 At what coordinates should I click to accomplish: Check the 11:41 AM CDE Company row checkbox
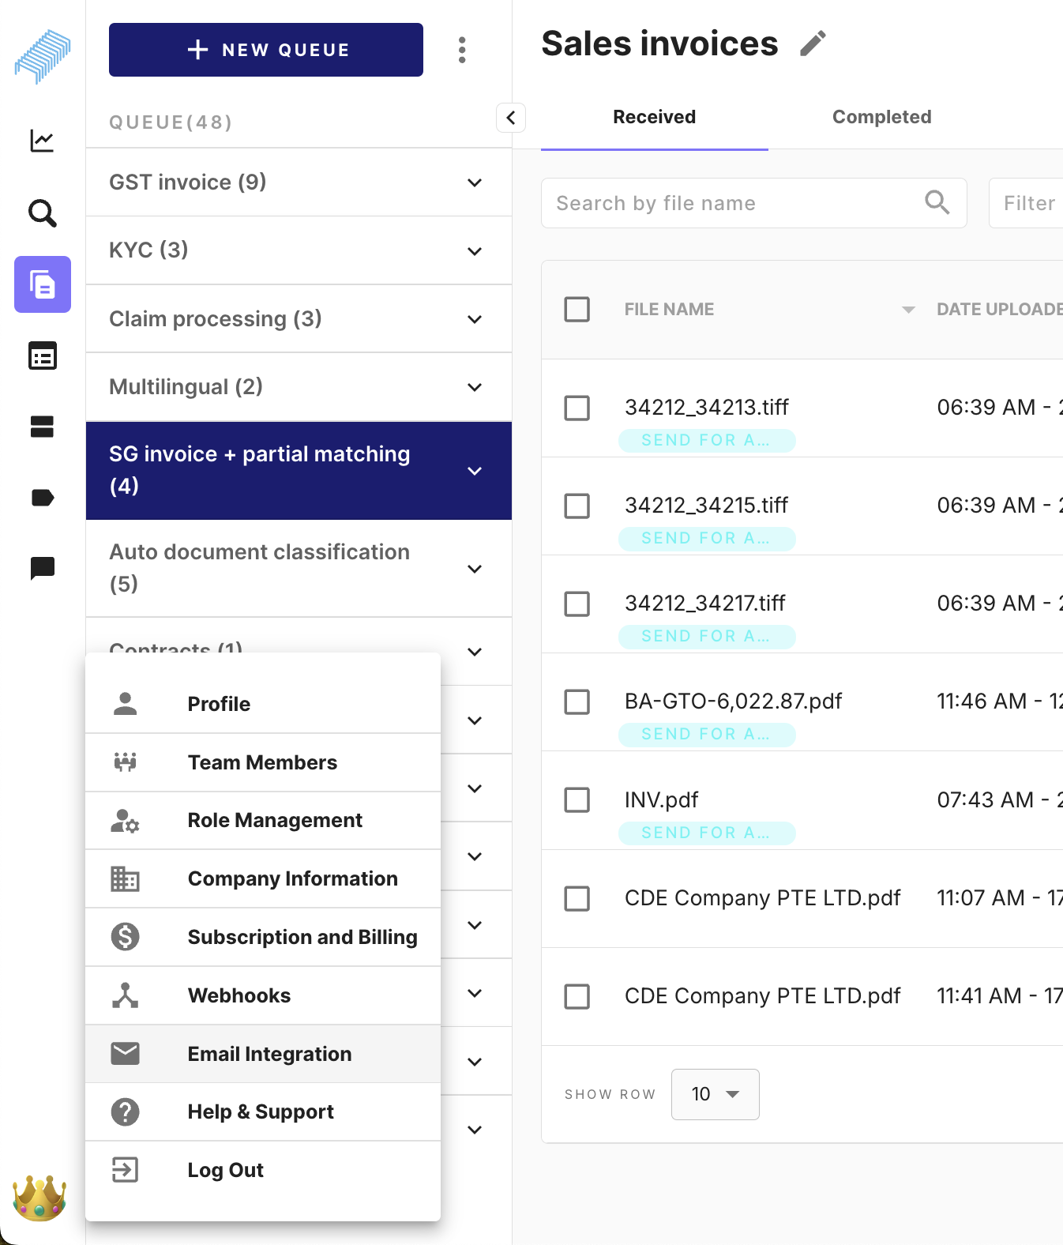coord(577,996)
